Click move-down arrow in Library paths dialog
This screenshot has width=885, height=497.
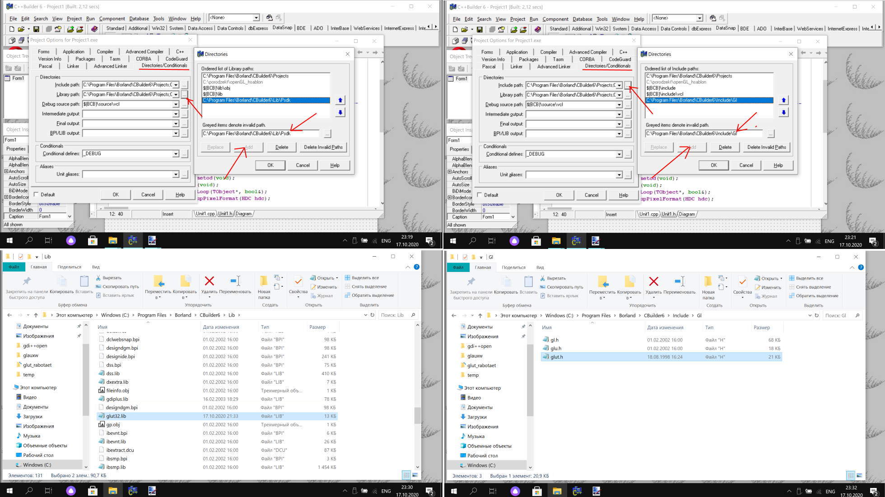pos(340,112)
